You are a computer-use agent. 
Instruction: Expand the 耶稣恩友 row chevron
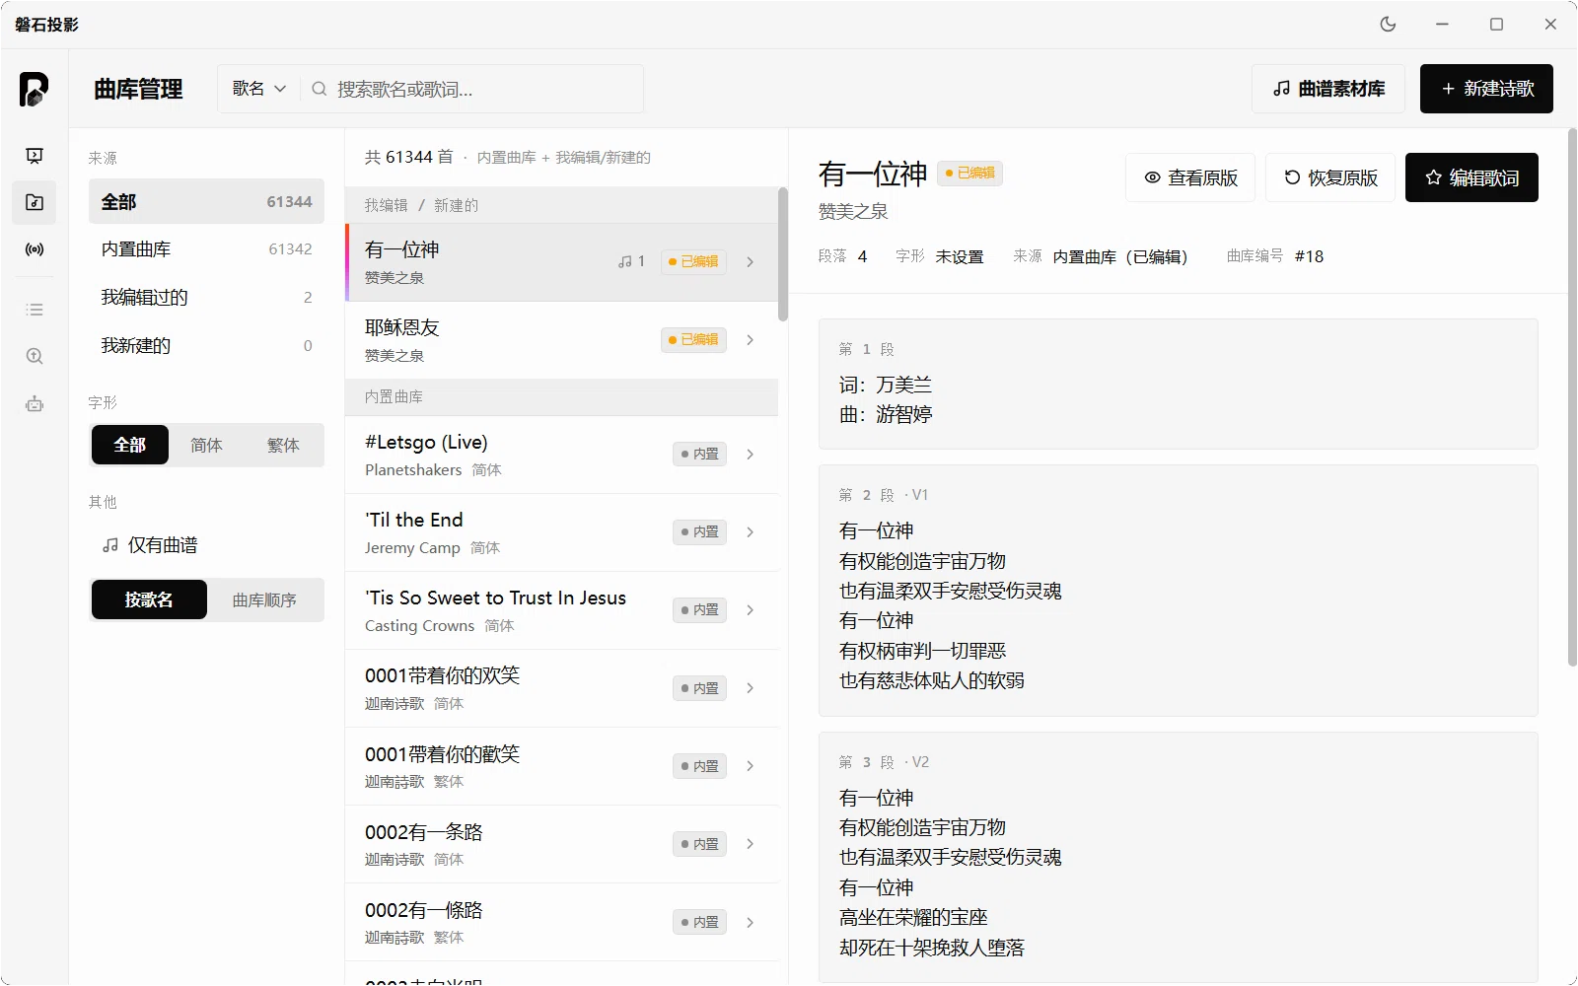(x=751, y=339)
